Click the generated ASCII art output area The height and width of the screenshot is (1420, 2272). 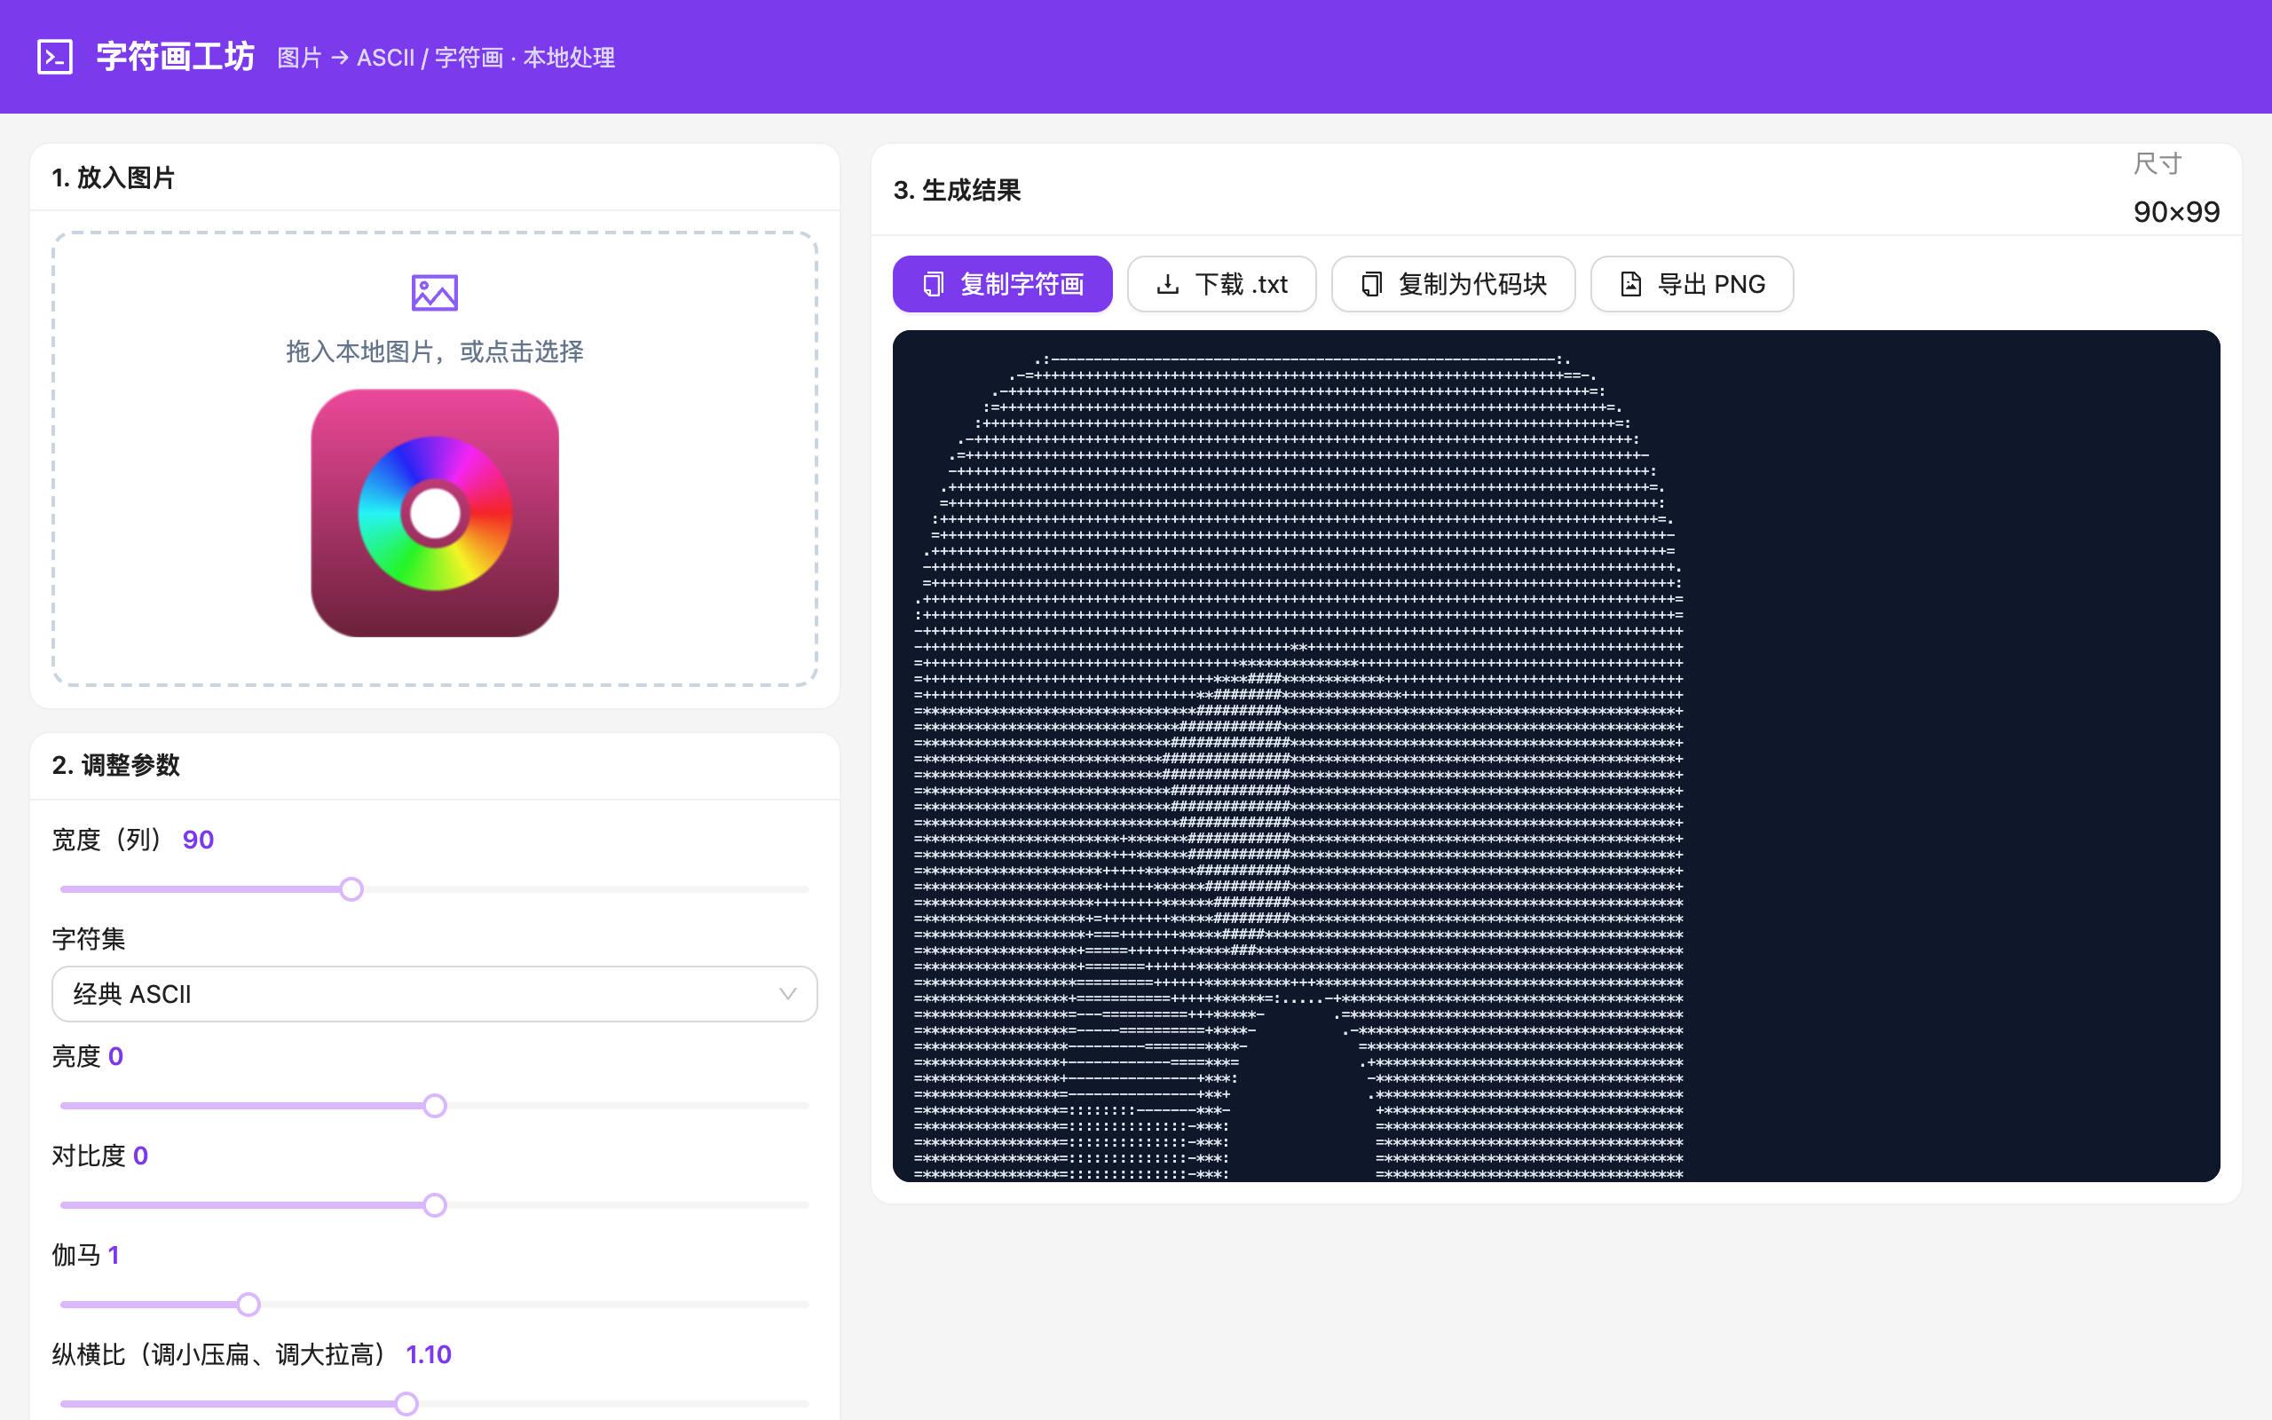click(1556, 755)
